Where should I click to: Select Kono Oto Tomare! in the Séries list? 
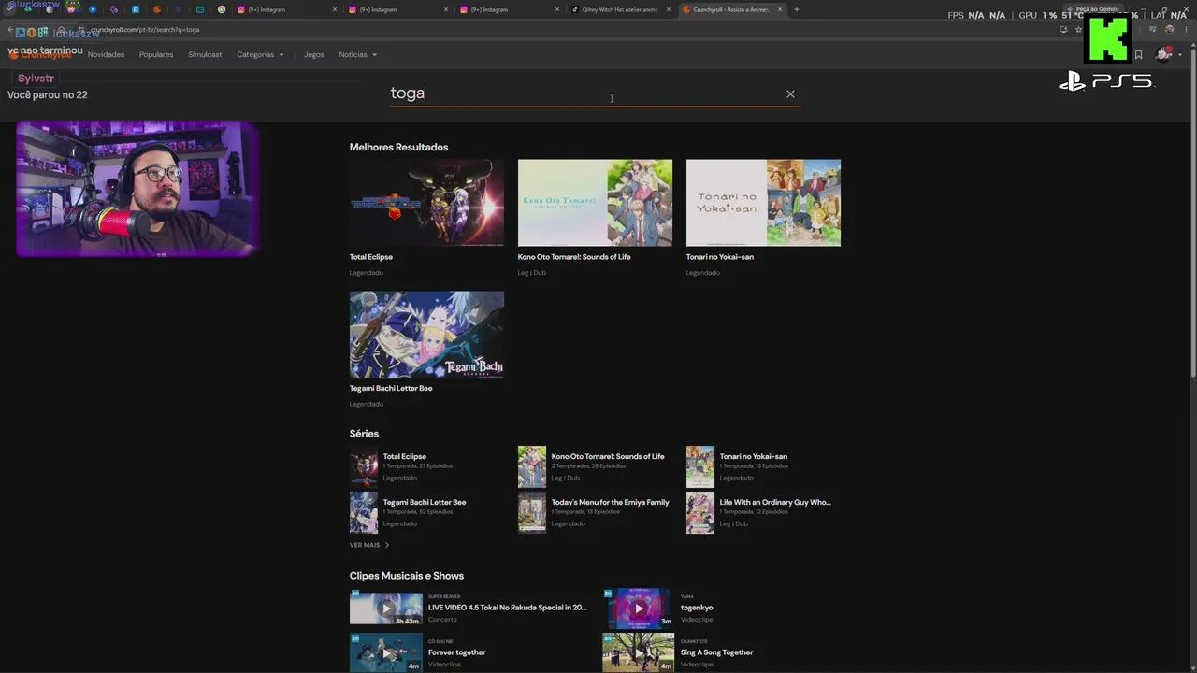pyautogui.click(x=608, y=457)
